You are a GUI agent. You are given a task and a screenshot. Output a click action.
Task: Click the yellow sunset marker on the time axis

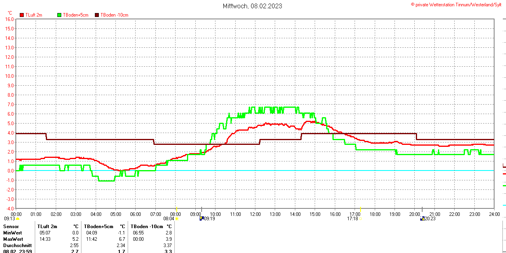361,209
